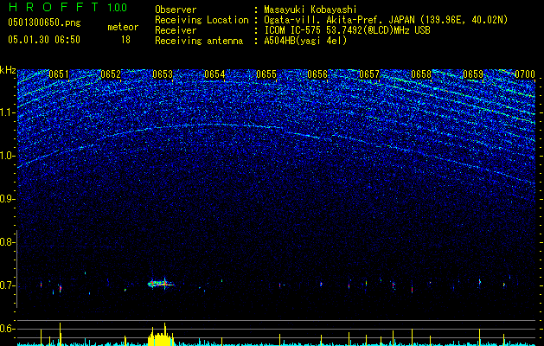Select the file name 0501300650.png

pos(44,22)
